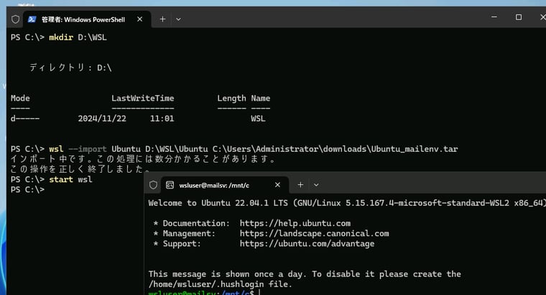This screenshot has width=546, height=295.
Task: Click the '/home/wsluser/.hushlogin file.' line
Action: [220, 284]
